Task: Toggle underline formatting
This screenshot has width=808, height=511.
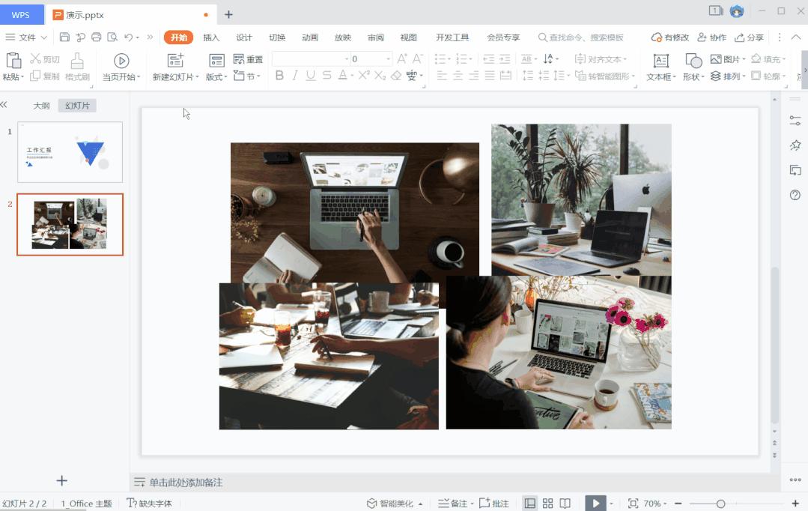Action: pos(310,75)
